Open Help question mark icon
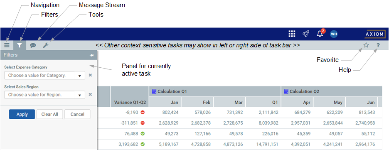Image resolution: width=389 pixels, height=150 pixels. coord(378,45)
